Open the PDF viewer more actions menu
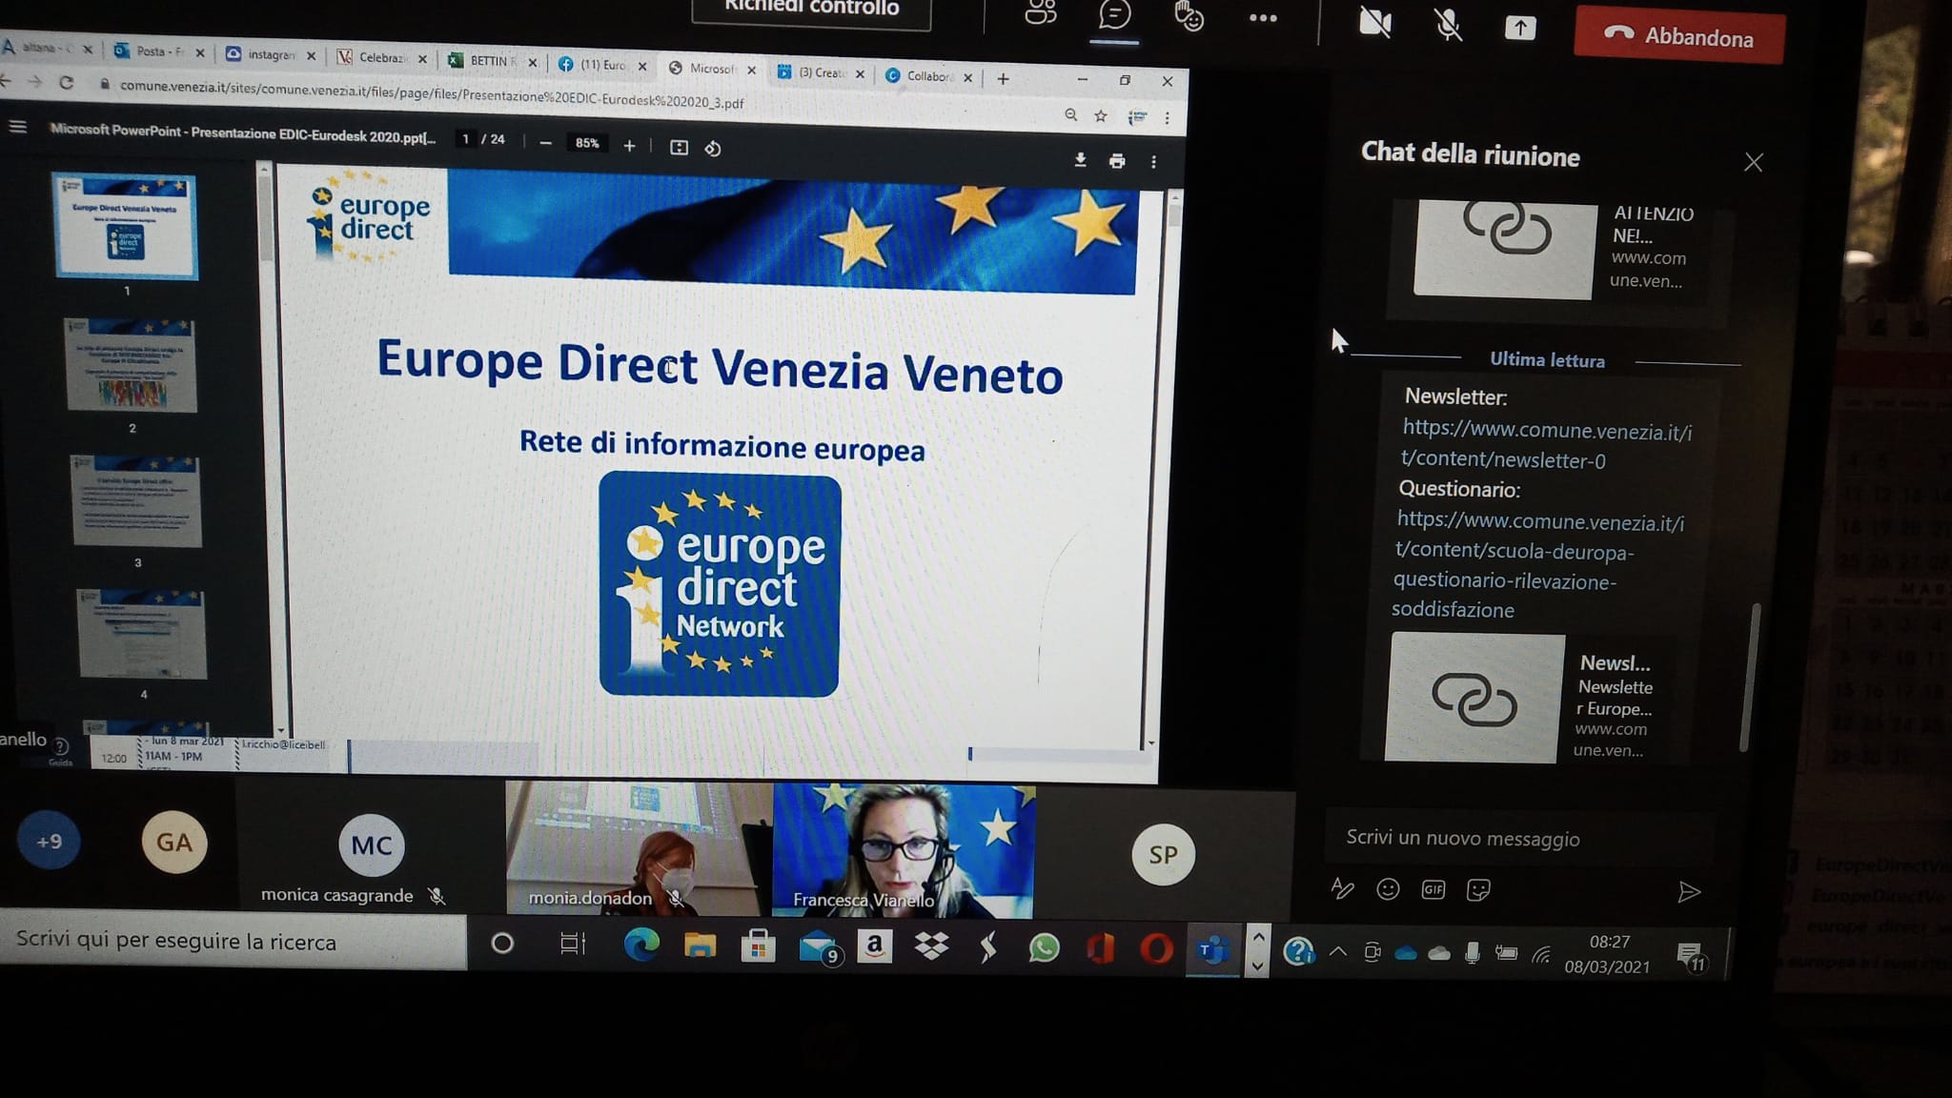The width and height of the screenshot is (1952, 1098). point(1153,162)
